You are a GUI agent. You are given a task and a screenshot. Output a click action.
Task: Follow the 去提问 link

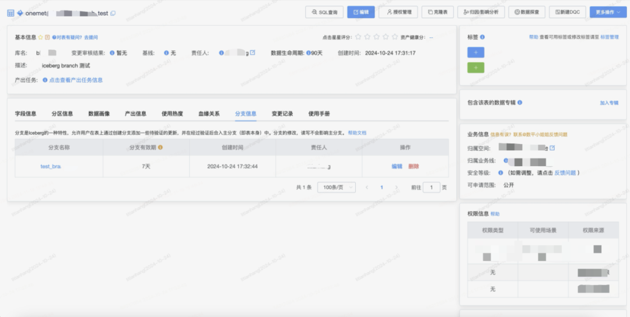tap(91, 37)
